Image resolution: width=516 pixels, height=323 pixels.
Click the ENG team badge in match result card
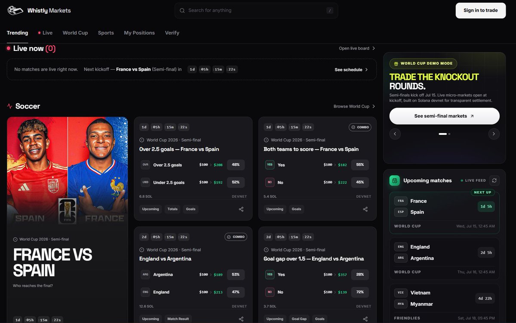coord(145,292)
